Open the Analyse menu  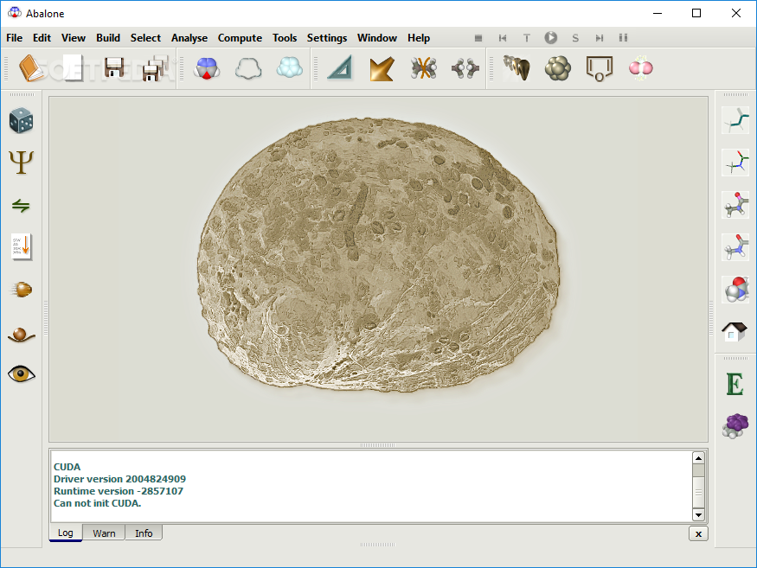pos(189,38)
